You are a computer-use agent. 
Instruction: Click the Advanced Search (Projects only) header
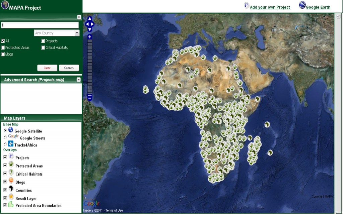coord(41,80)
